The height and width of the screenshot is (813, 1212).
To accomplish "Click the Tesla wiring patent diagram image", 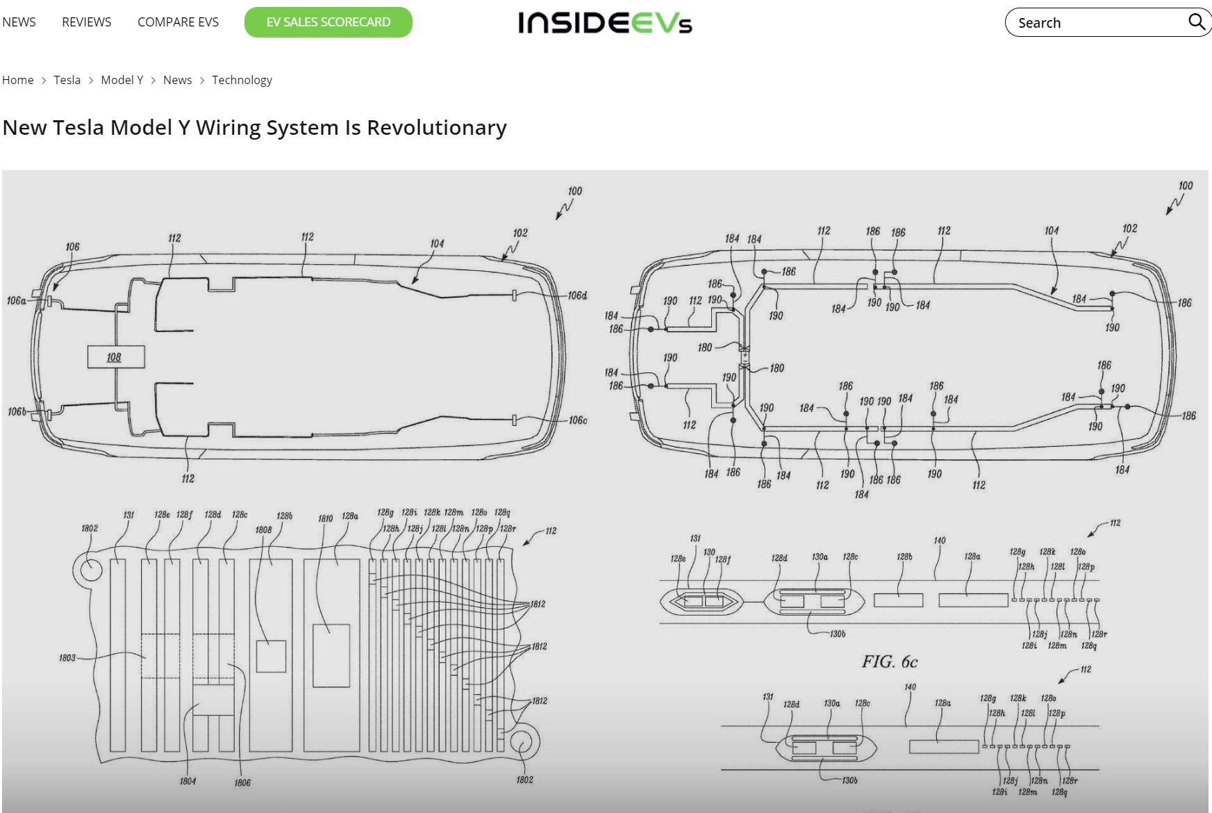I will point(605,491).
